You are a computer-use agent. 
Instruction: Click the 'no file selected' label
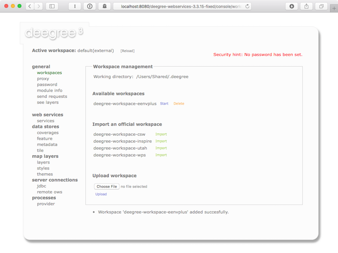point(134,186)
